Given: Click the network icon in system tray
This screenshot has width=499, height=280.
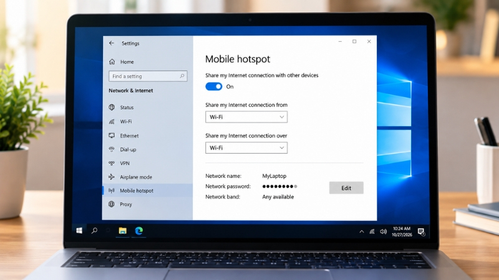Looking at the screenshot, I should (372, 231).
